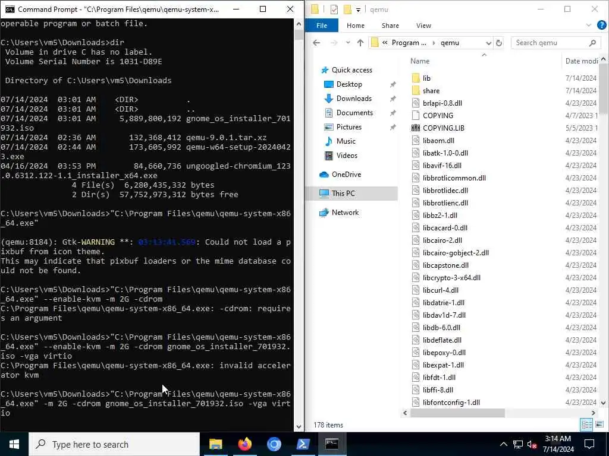
Task: Open Quick Access toolbar customize dropdown
Action: (358, 9)
